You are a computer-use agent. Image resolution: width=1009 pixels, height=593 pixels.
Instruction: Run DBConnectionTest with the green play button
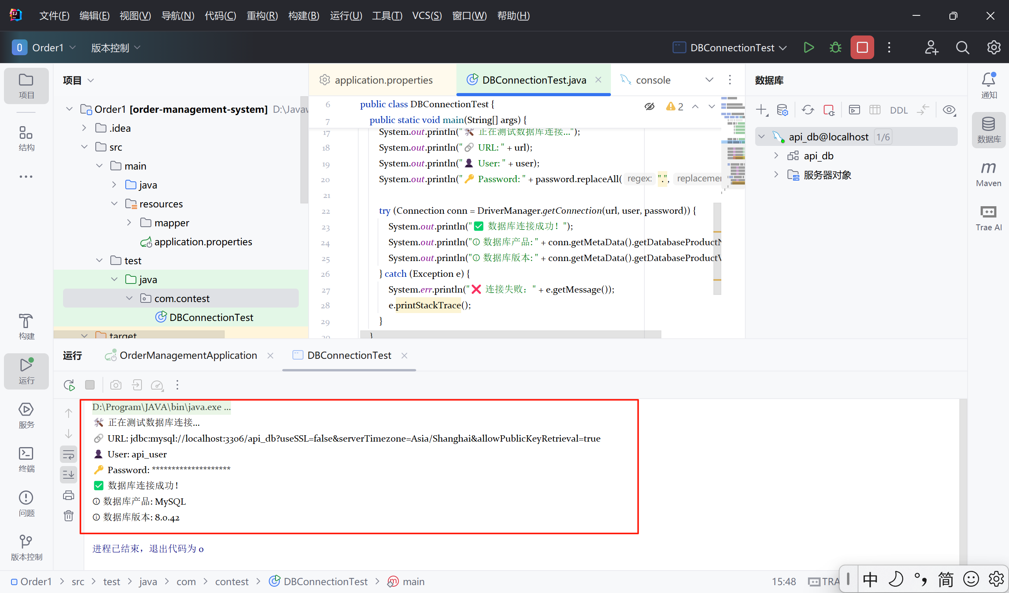808,48
